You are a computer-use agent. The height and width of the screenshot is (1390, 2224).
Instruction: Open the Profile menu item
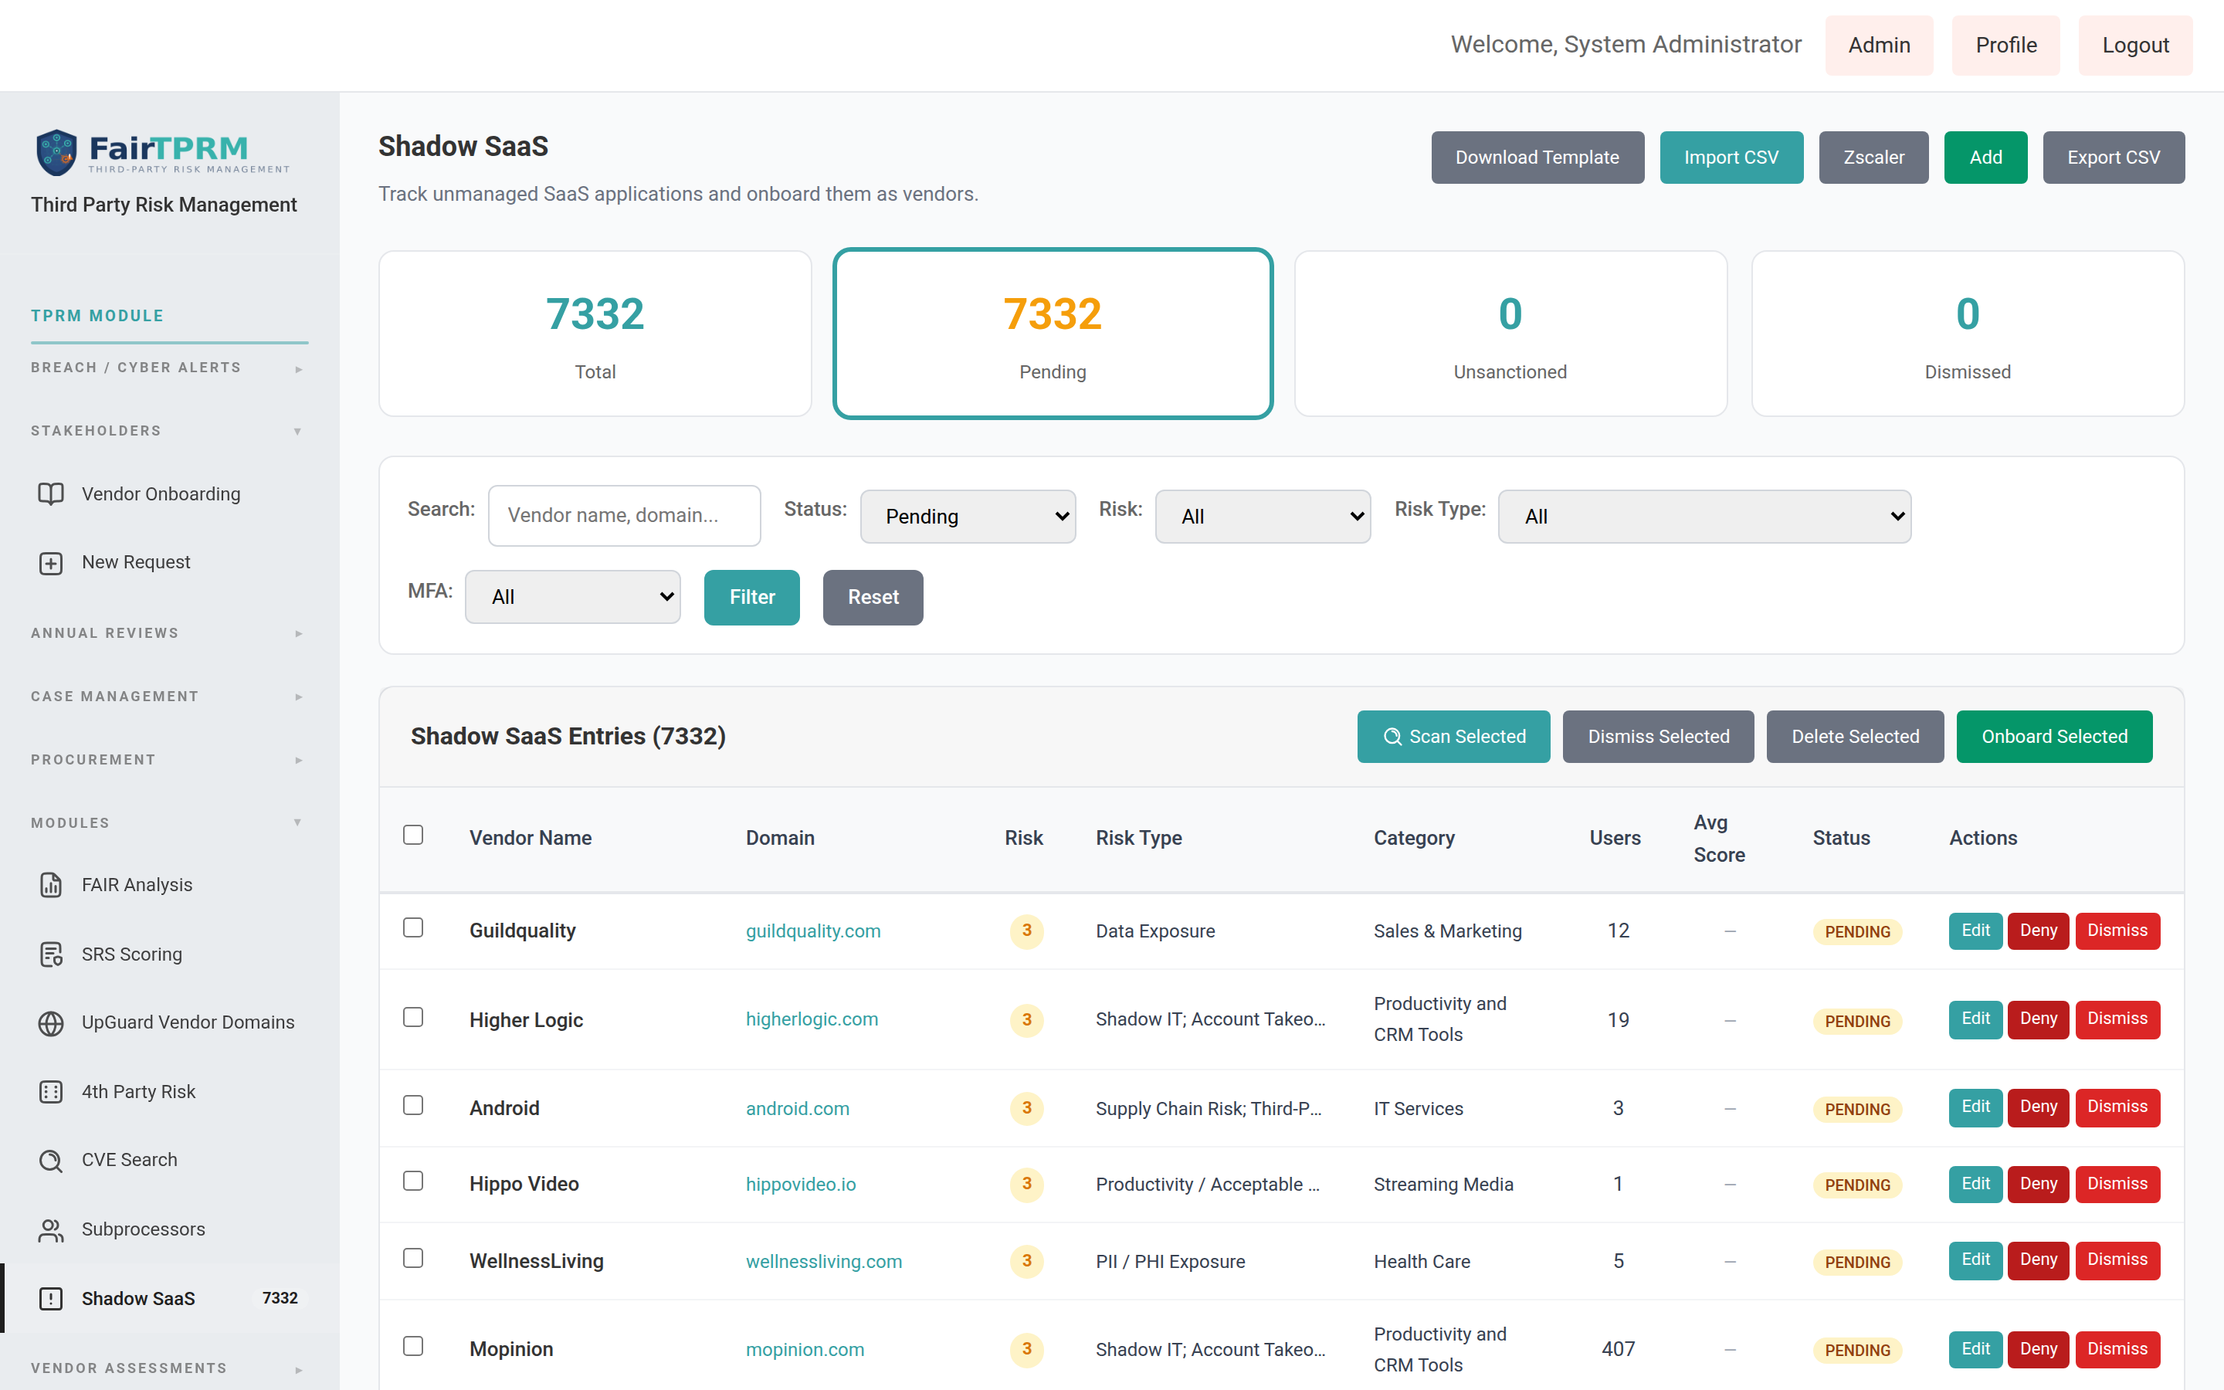[2005, 45]
